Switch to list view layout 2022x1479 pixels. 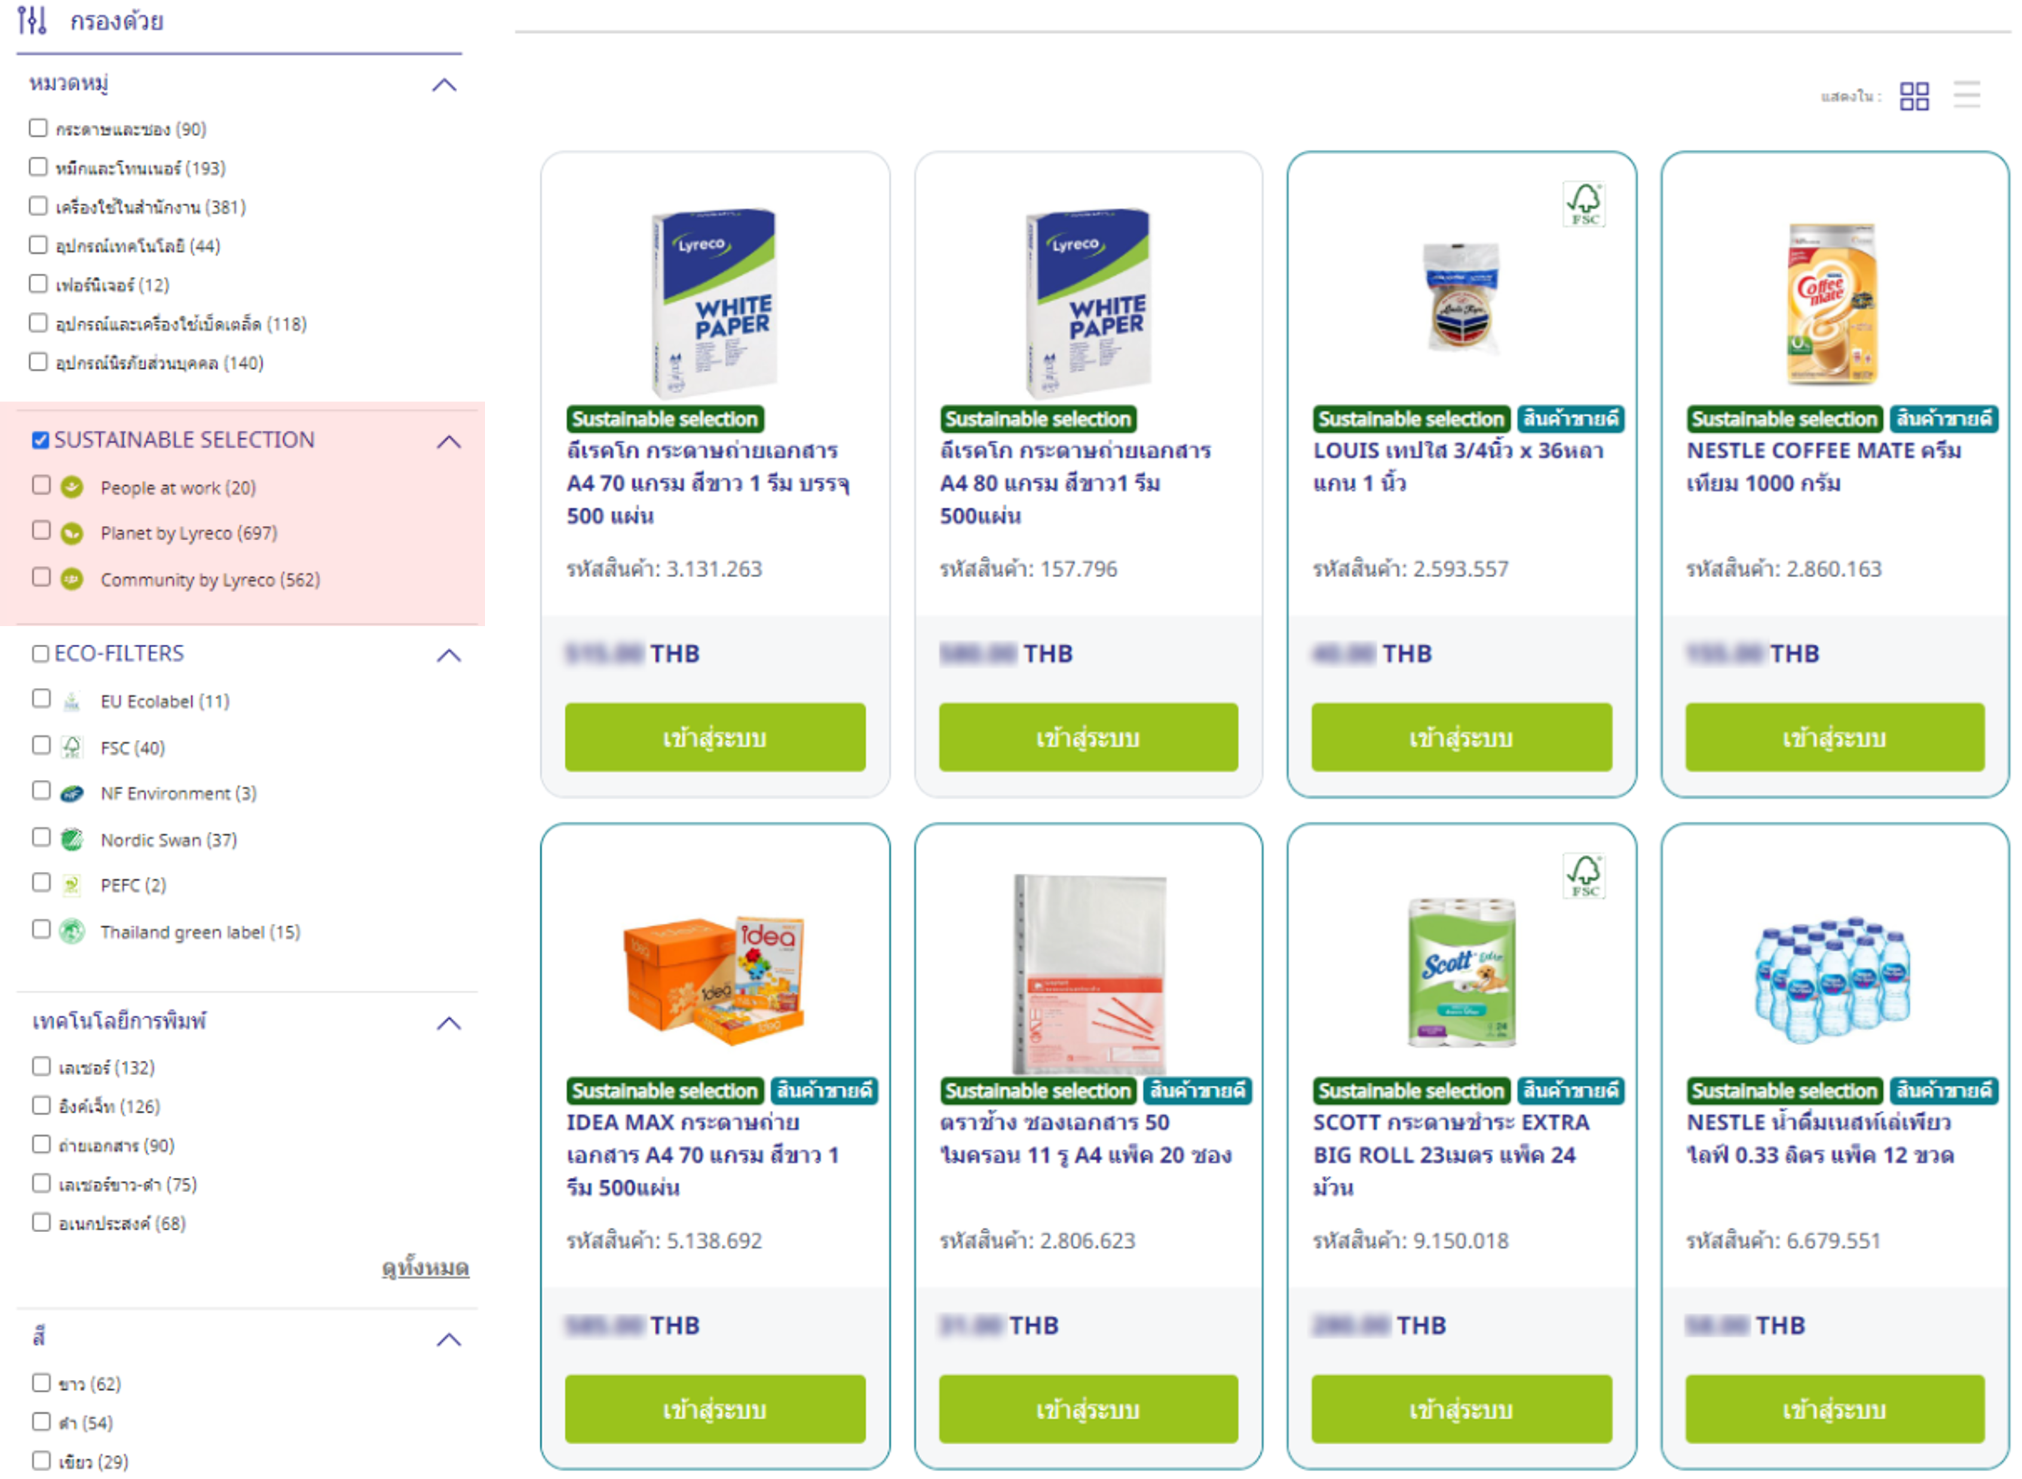click(x=1966, y=95)
